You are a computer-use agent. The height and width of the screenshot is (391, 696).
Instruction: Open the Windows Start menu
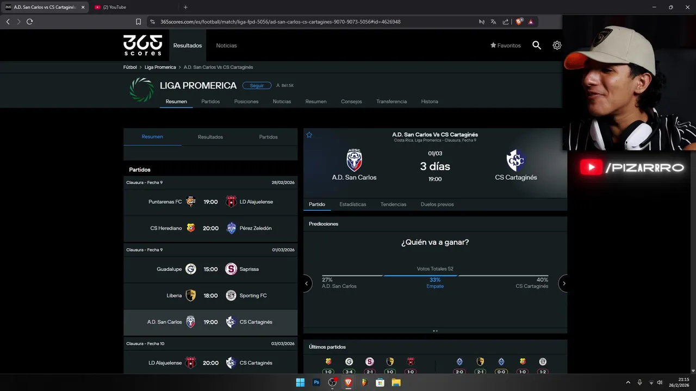coord(300,382)
